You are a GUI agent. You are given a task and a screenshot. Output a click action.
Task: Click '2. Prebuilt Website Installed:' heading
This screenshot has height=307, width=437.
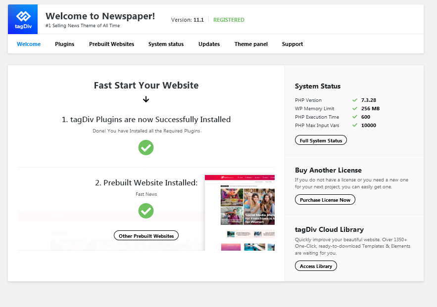point(146,182)
